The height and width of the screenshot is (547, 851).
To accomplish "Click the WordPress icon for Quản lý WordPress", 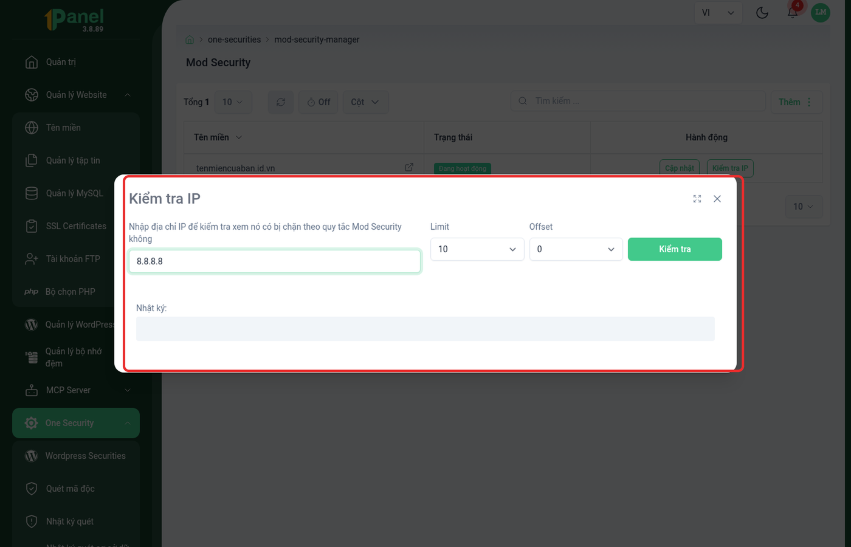I will click(32, 325).
